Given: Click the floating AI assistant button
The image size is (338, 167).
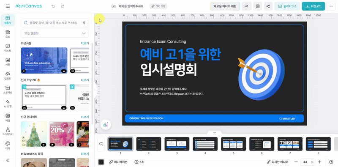Looking at the screenshot, I should pos(106,125).
